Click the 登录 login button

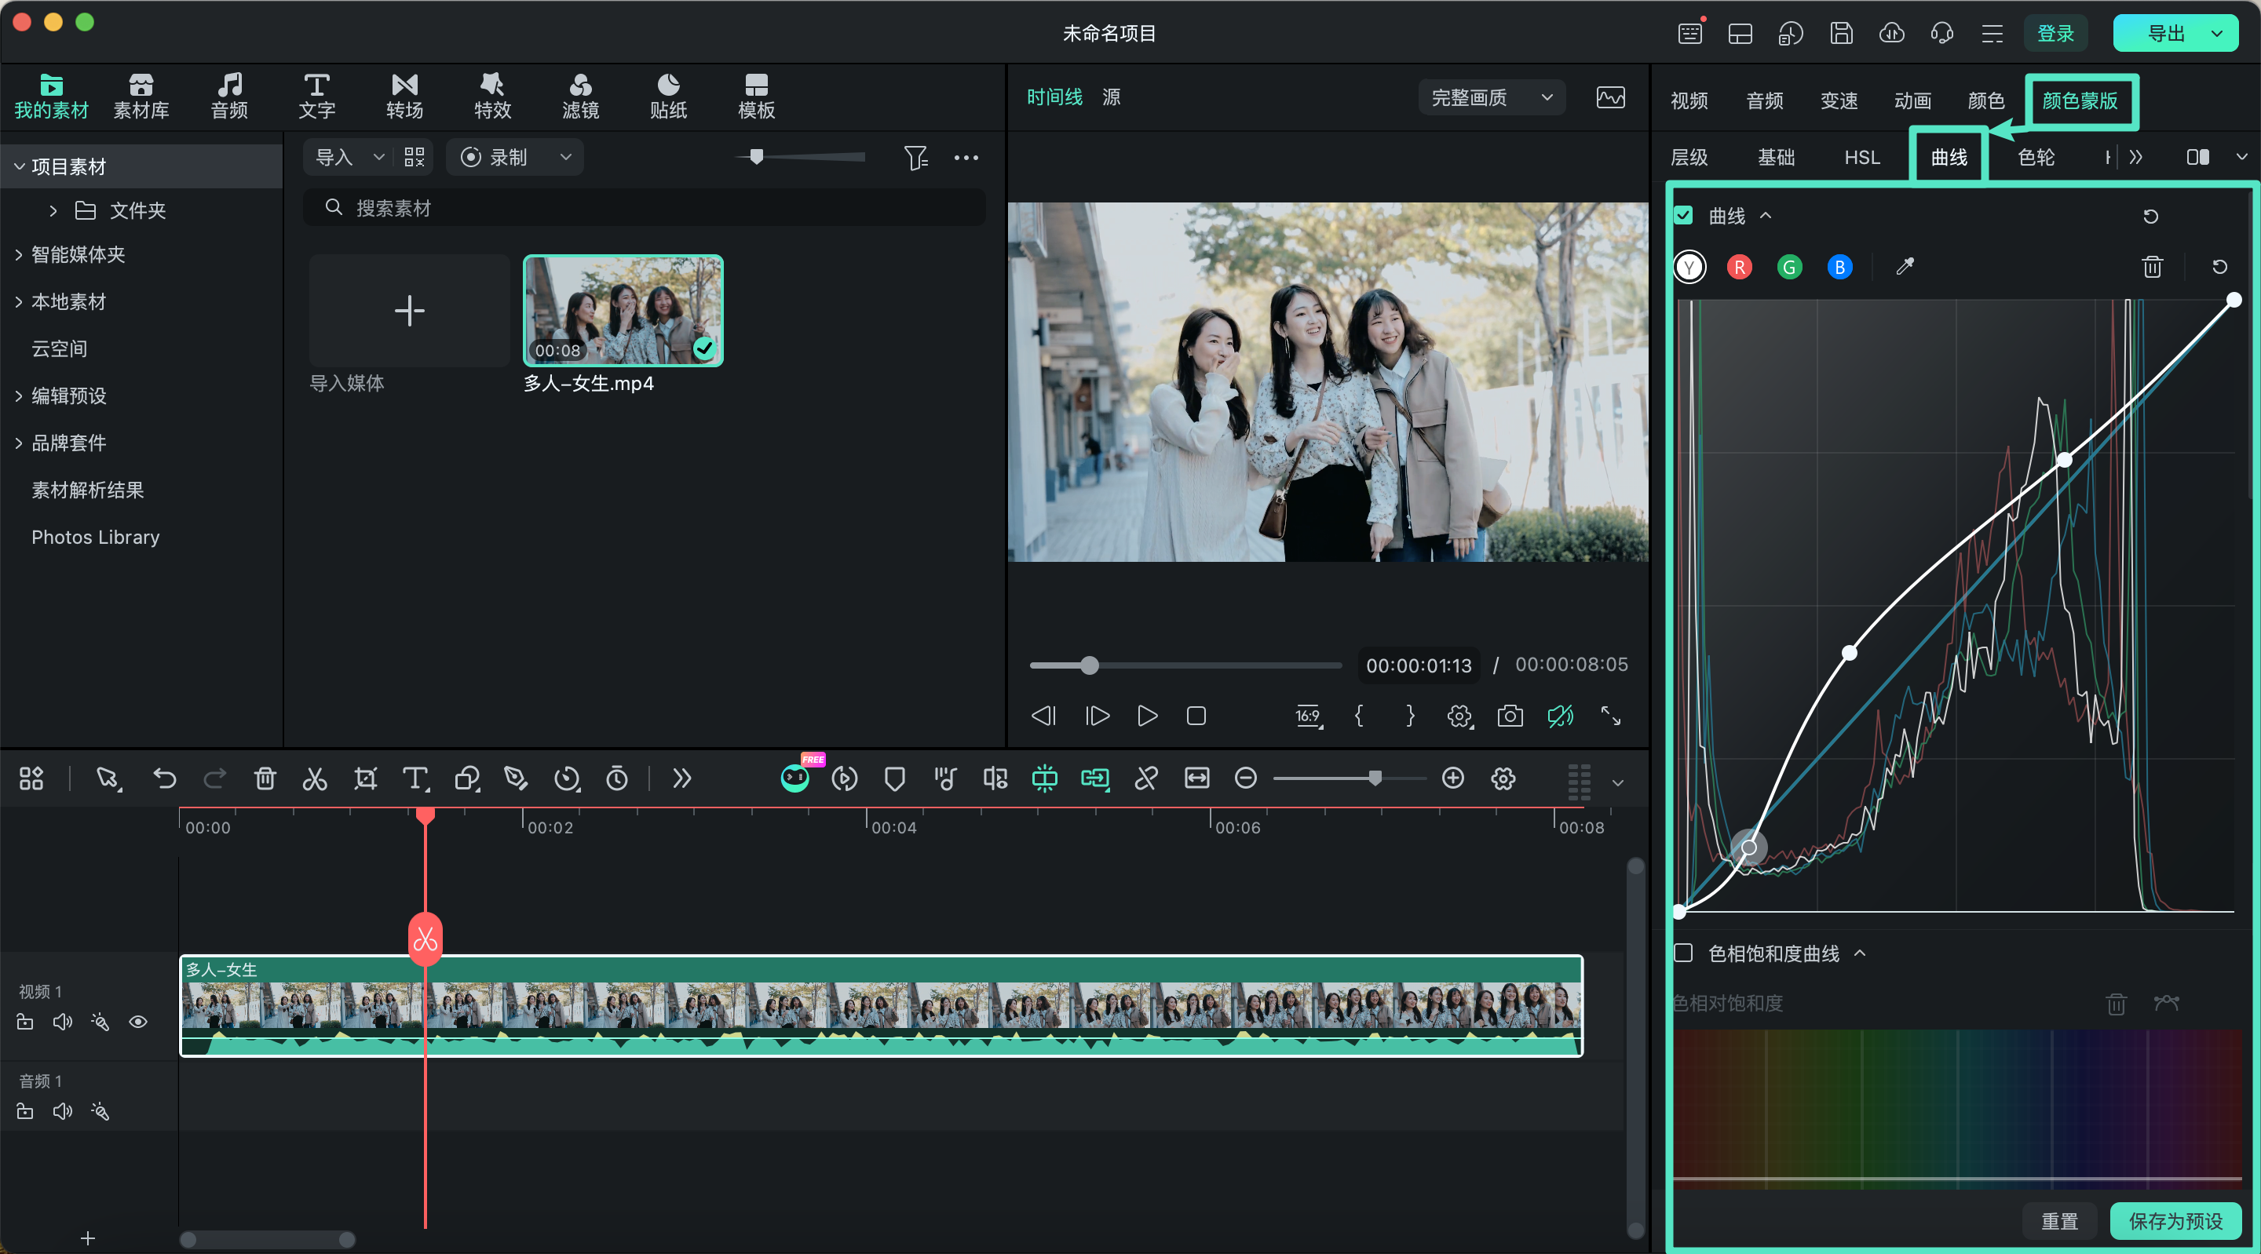[2055, 33]
